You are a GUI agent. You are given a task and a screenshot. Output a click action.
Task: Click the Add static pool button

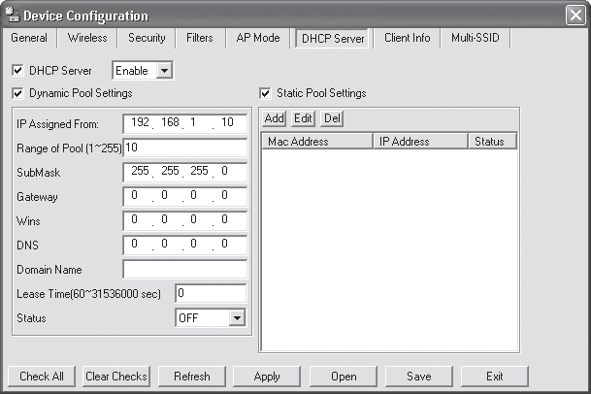[274, 118]
